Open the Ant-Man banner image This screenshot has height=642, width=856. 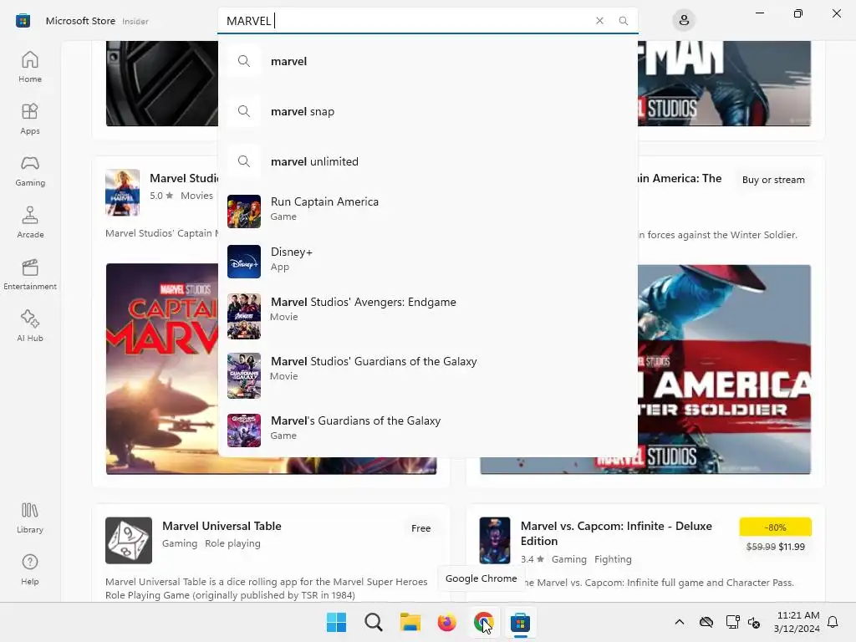click(x=724, y=83)
